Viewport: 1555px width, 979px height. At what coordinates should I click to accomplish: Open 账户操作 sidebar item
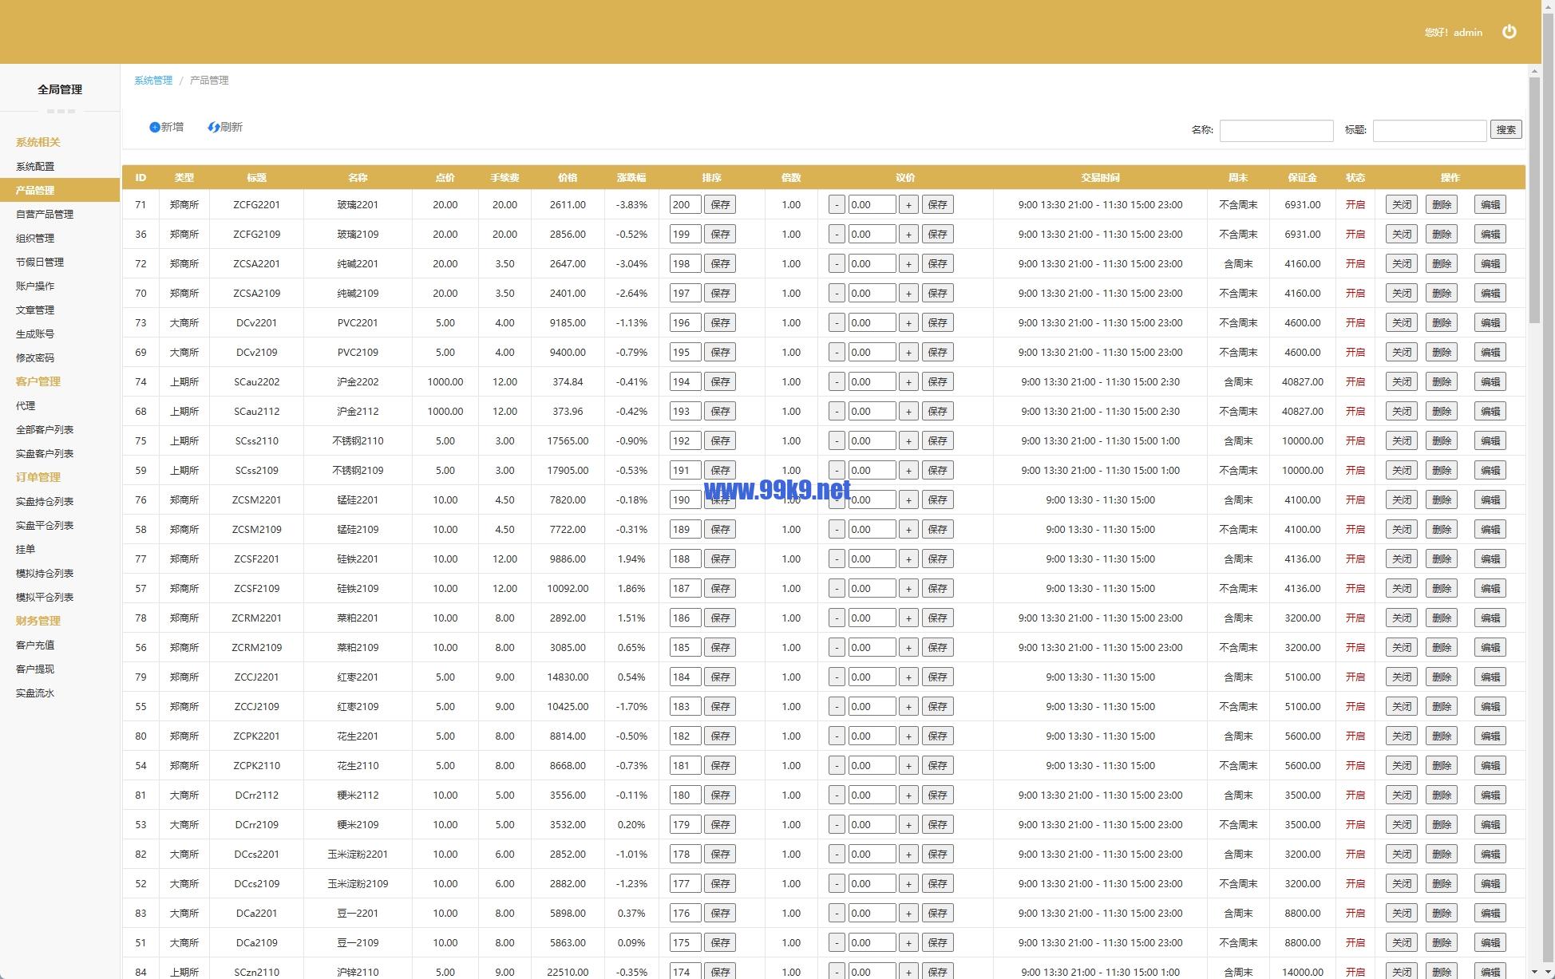(35, 286)
